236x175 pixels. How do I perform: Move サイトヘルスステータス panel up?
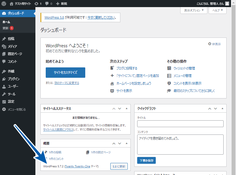[x=114, y=108]
